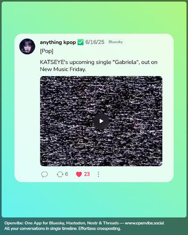Click the 6/16/25 post date
Screen dimensions: 188x235
[x=95, y=42]
